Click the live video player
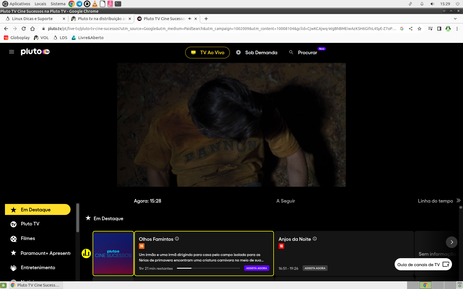This screenshot has height=289, width=463. pyautogui.click(x=232, y=125)
